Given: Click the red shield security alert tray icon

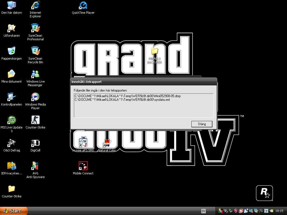Looking at the screenshot, I should 236,211.
